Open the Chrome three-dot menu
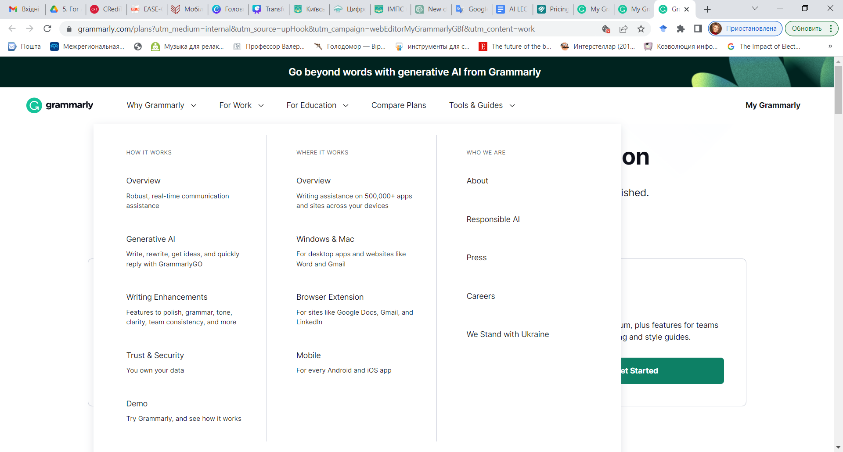 (831, 29)
